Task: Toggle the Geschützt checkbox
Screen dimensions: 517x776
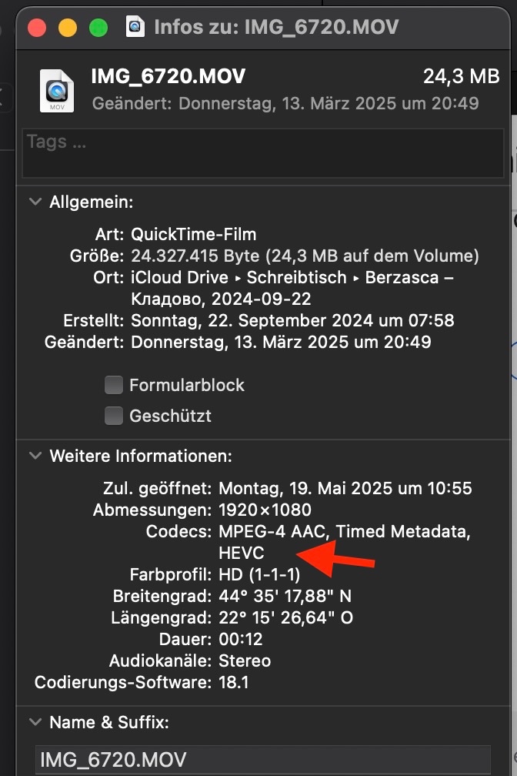Action: point(114,416)
